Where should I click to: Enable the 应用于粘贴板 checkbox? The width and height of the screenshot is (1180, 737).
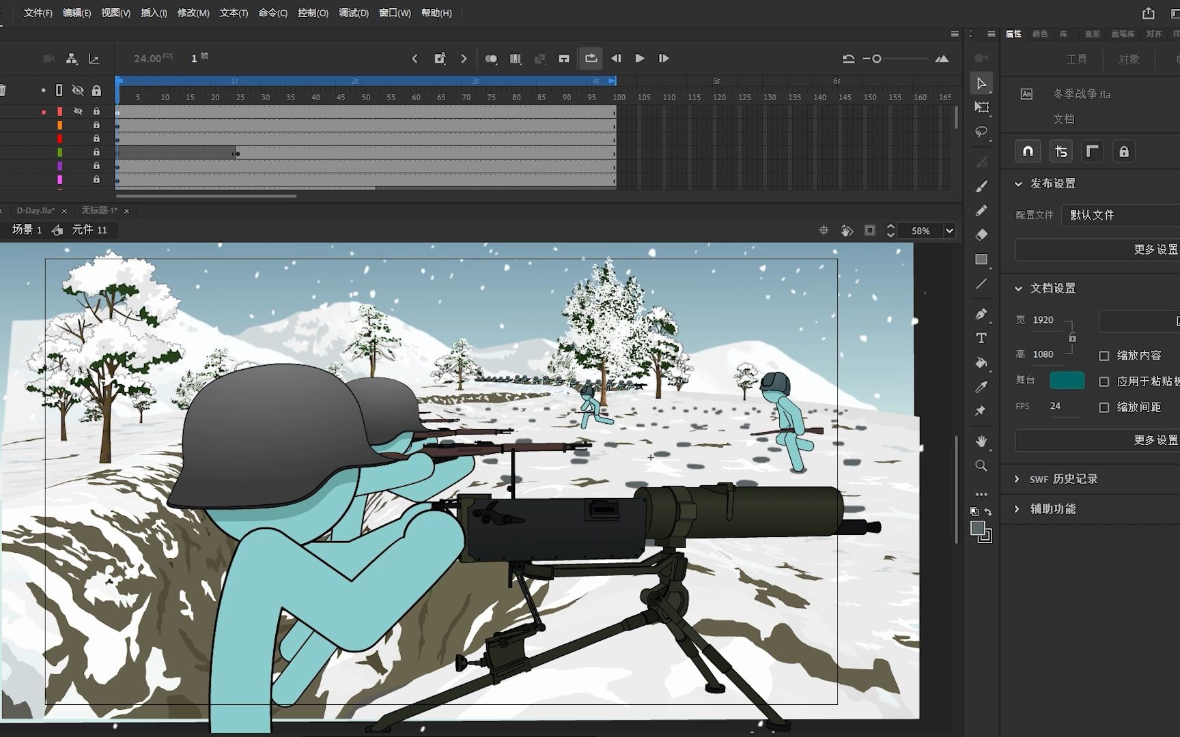pyautogui.click(x=1104, y=381)
